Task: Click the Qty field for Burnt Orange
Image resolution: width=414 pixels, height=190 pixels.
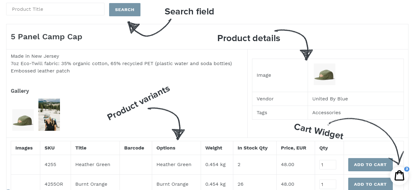Action: pyautogui.click(x=328, y=184)
